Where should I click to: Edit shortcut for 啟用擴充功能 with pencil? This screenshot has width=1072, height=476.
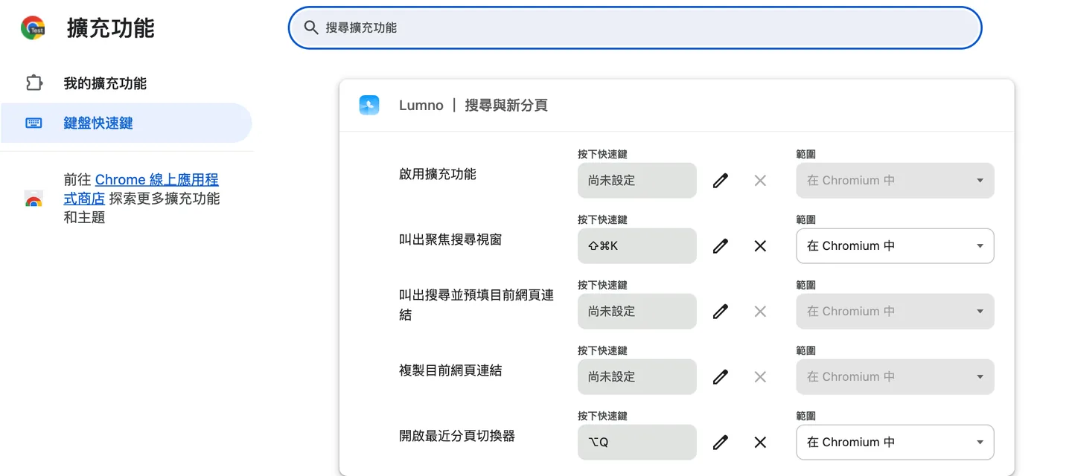point(720,181)
